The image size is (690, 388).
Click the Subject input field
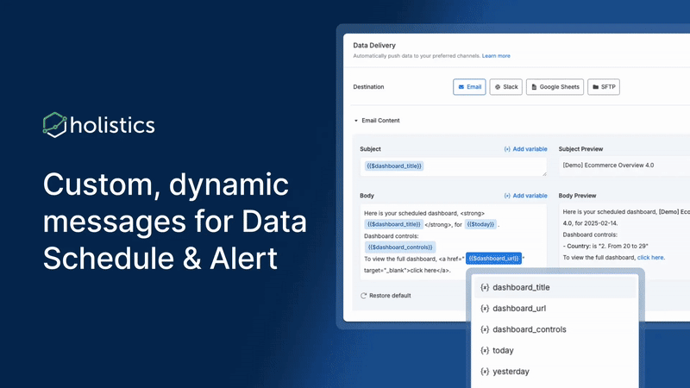pyautogui.click(x=454, y=166)
